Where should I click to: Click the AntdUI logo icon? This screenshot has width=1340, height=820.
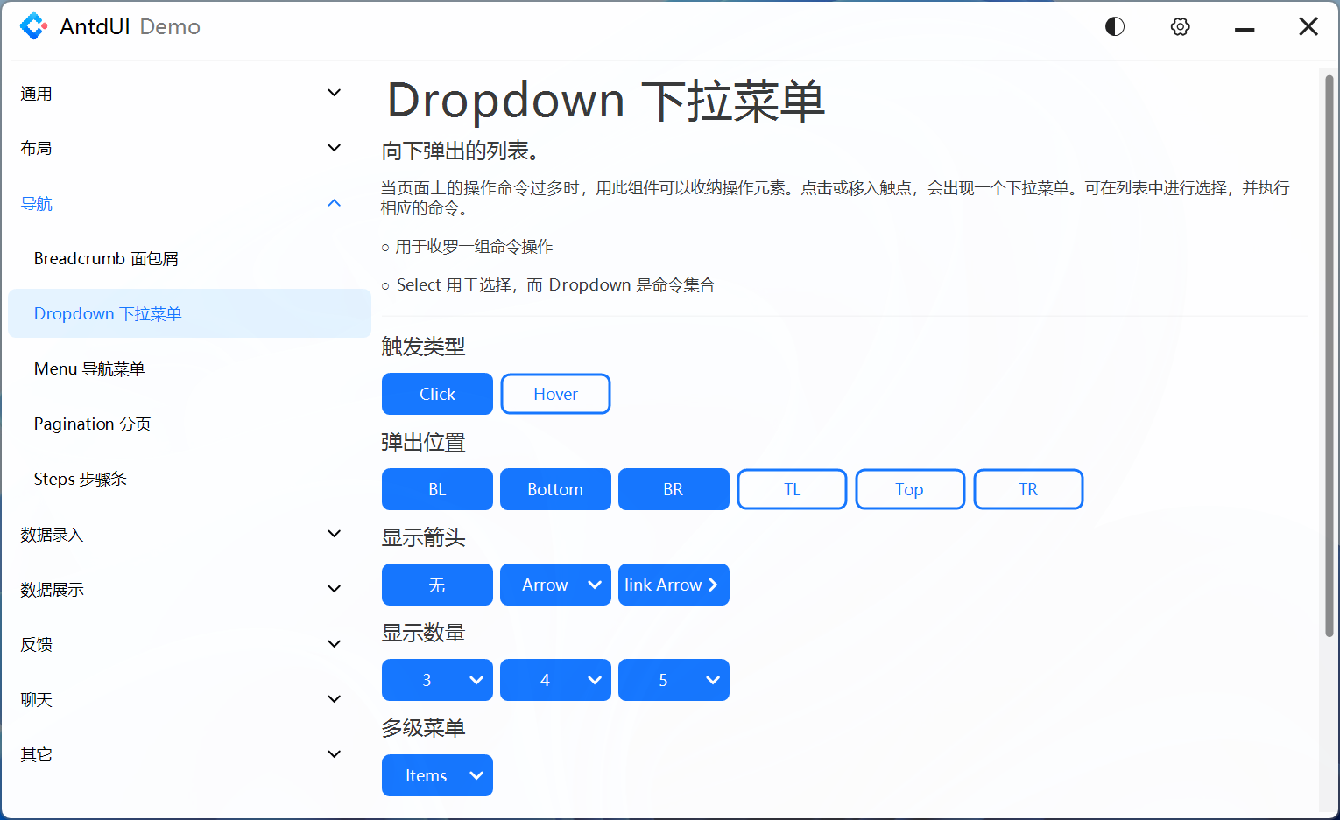point(33,26)
